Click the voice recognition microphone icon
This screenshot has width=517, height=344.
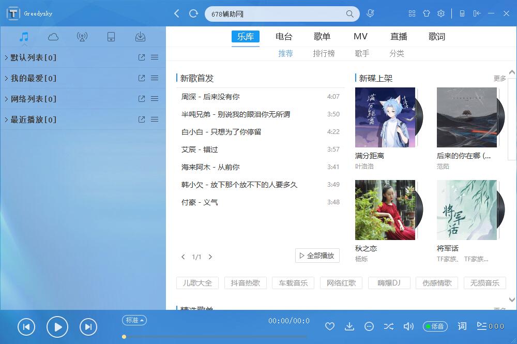370,13
